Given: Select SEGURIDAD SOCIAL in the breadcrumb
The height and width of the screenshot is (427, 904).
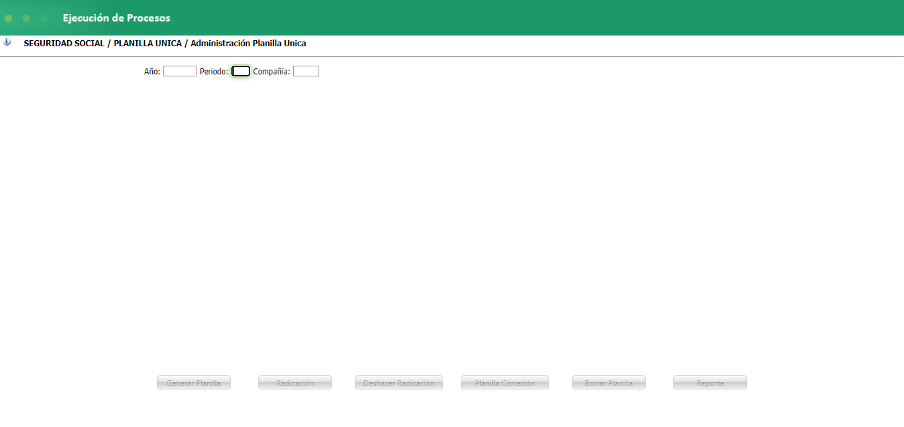Looking at the screenshot, I should coord(64,44).
